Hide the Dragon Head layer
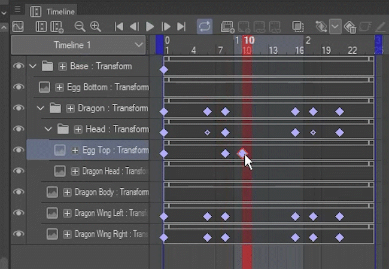Screen dimensions: 389x269 pos(19,170)
